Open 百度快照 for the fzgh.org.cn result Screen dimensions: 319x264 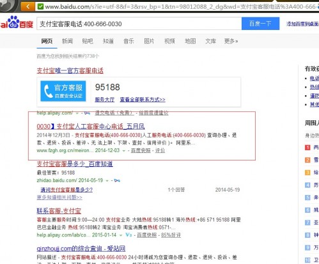point(141,150)
